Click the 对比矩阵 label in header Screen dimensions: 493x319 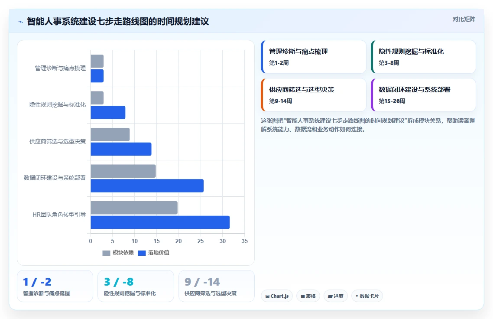click(464, 19)
